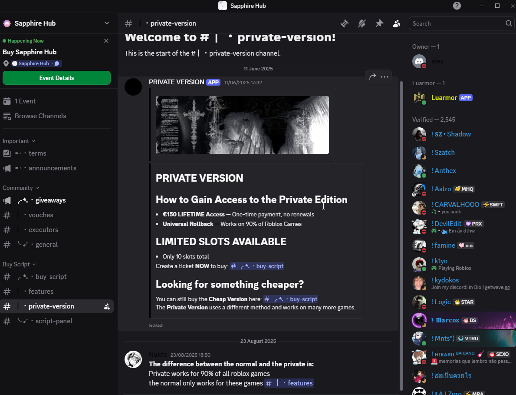Open the terms channel

pos(56,153)
